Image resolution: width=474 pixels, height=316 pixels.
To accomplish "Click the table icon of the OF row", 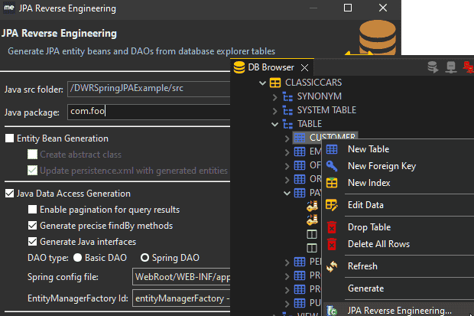I will point(300,165).
